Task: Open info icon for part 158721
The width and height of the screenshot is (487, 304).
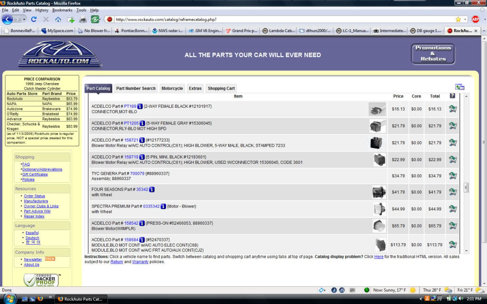Action: tap(142, 140)
